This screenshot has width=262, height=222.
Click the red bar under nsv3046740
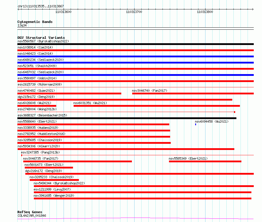(x=193, y=94)
